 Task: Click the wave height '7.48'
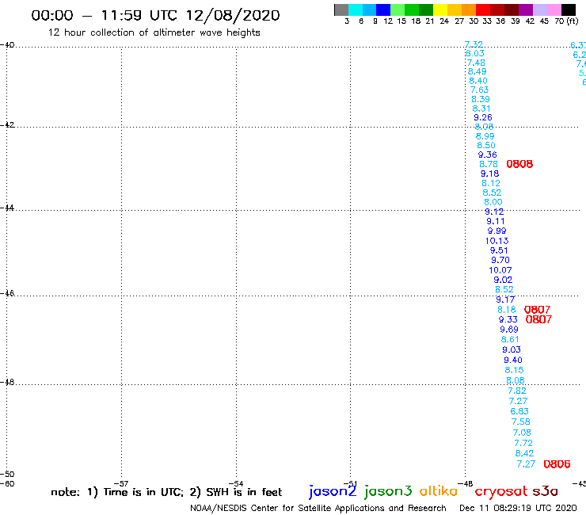point(476,63)
